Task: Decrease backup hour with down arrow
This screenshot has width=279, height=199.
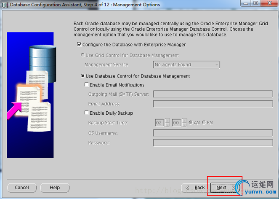Action: tap(167, 125)
